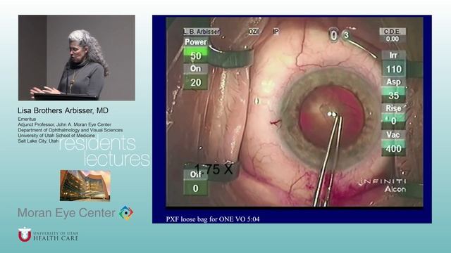The image size is (451, 253).
Task: Click the University of Utah shield logo
Action: click(25, 235)
